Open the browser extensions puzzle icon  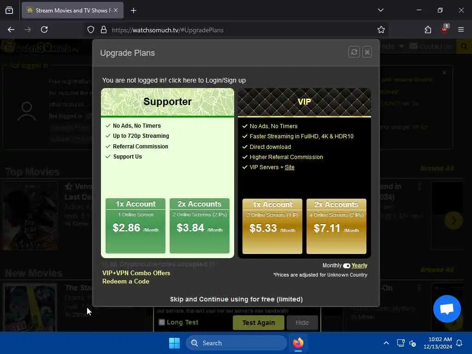428,30
